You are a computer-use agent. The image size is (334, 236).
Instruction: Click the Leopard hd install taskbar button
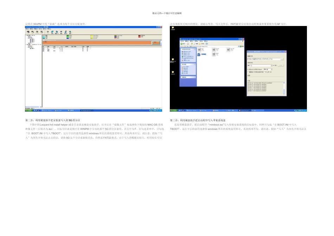click(245, 110)
